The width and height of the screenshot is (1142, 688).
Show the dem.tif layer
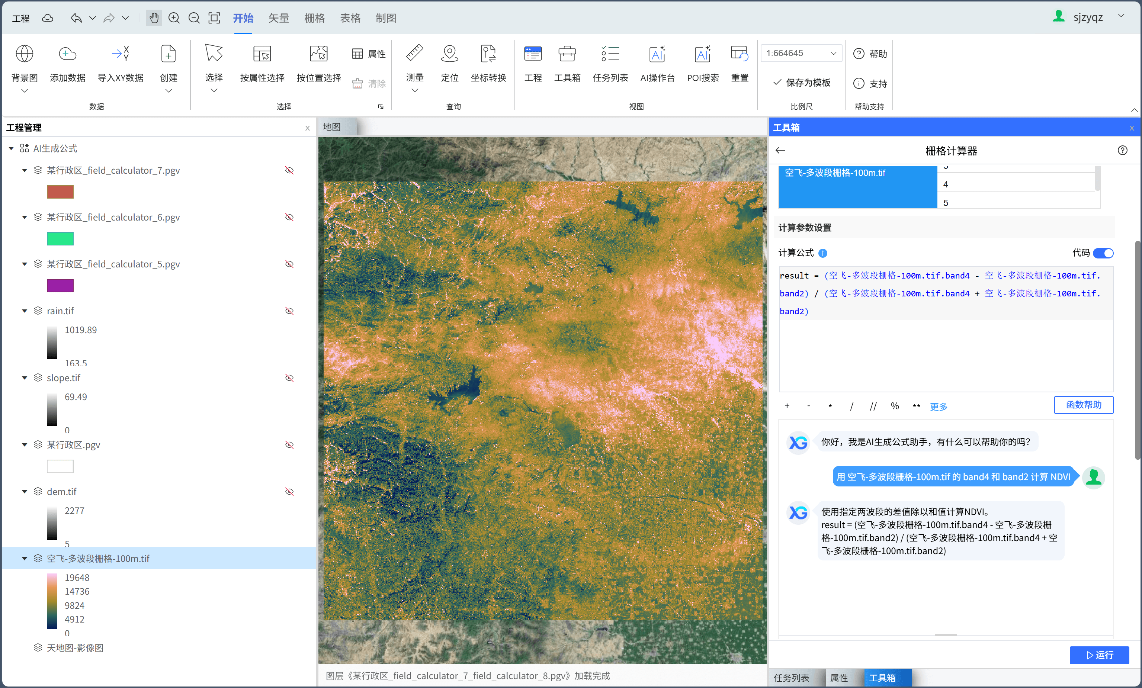click(x=289, y=492)
